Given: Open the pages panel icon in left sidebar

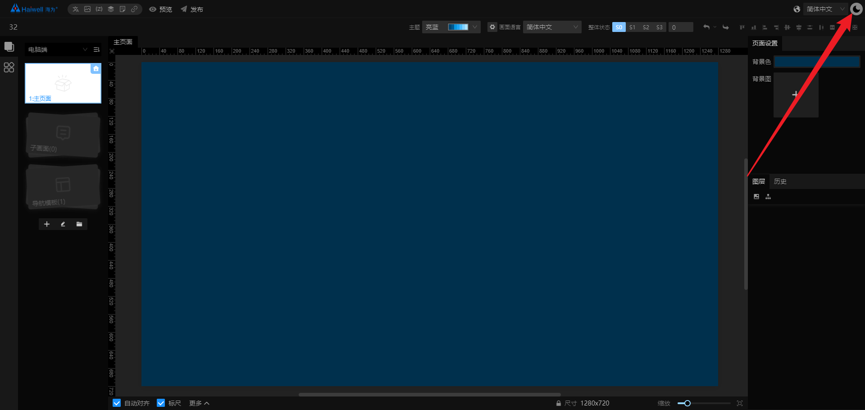Looking at the screenshot, I should coord(9,47).
